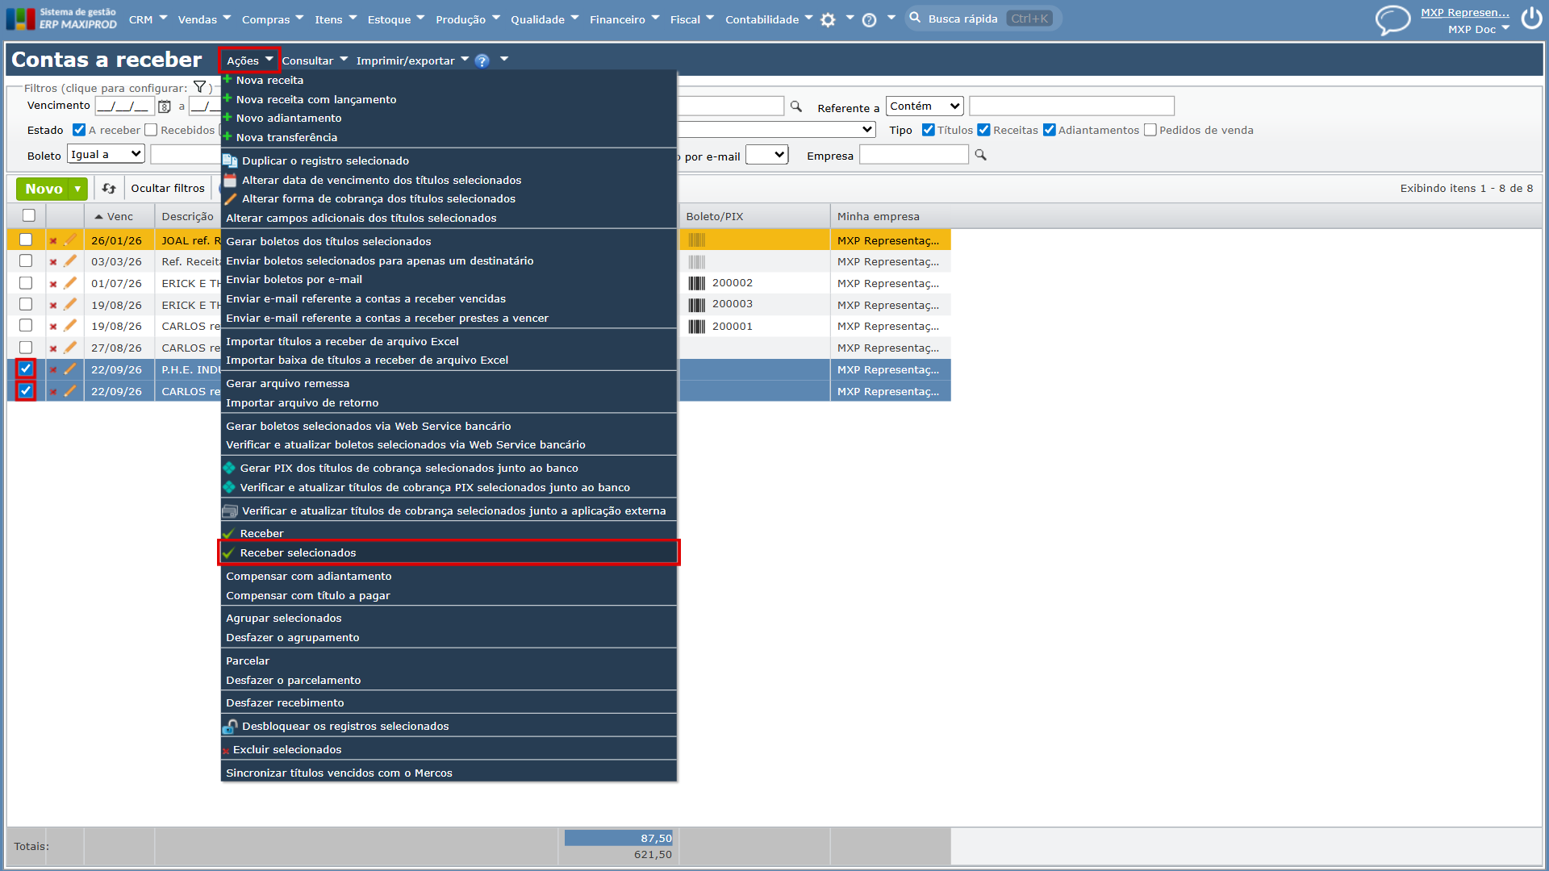Screen dimensions: 1549x871
Task: Click the top bar help question icon
Action: click(x=869, y=20)
